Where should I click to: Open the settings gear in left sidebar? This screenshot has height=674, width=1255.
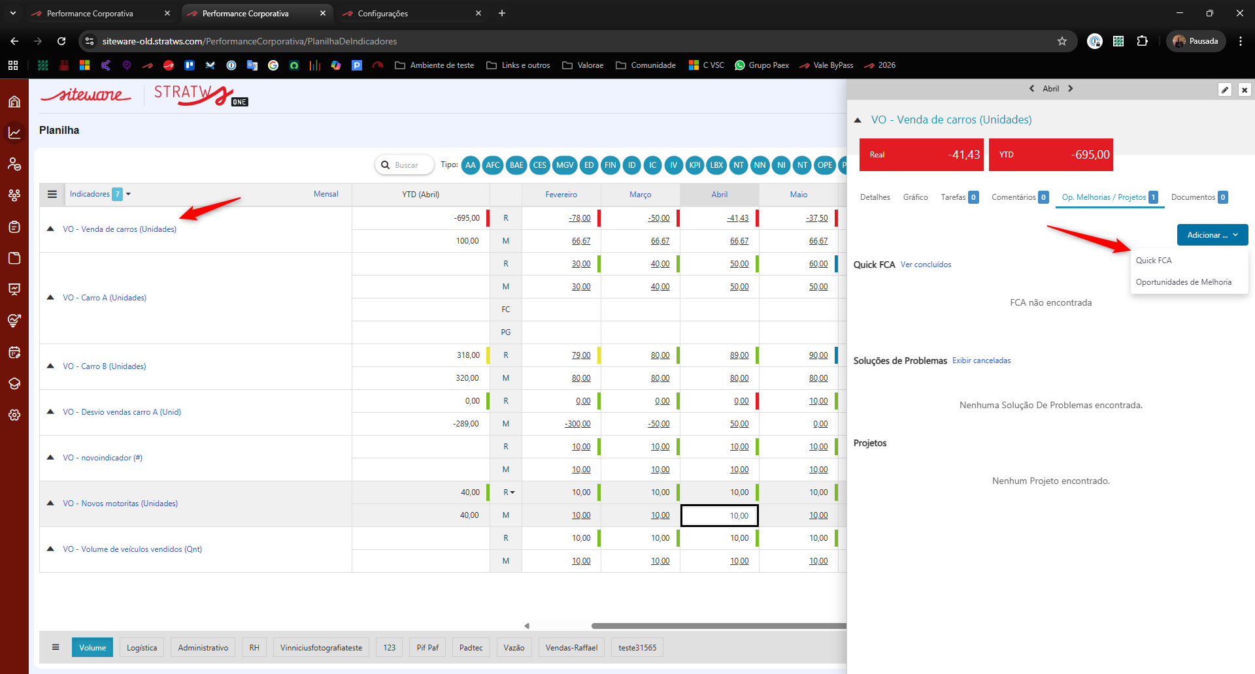click(x=14, y=415)
